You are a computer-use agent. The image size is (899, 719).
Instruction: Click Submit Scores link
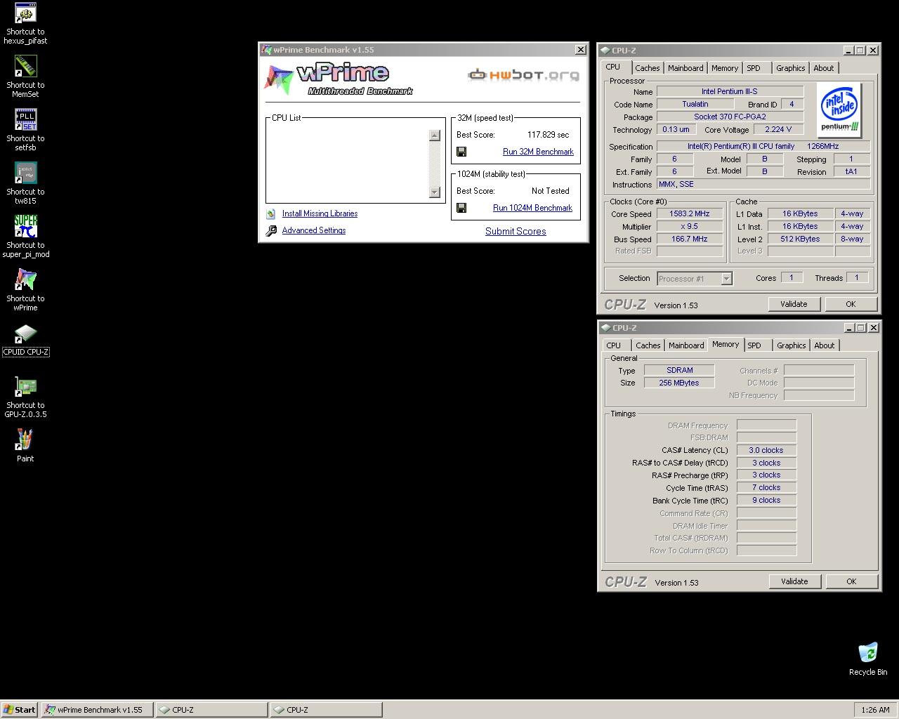(516, 231)
